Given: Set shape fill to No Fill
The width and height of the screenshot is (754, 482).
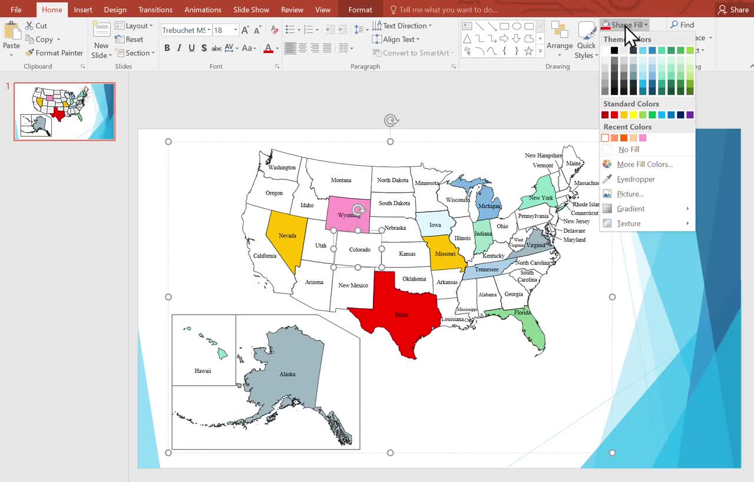Looking at the screenshot, I should 630,149.
